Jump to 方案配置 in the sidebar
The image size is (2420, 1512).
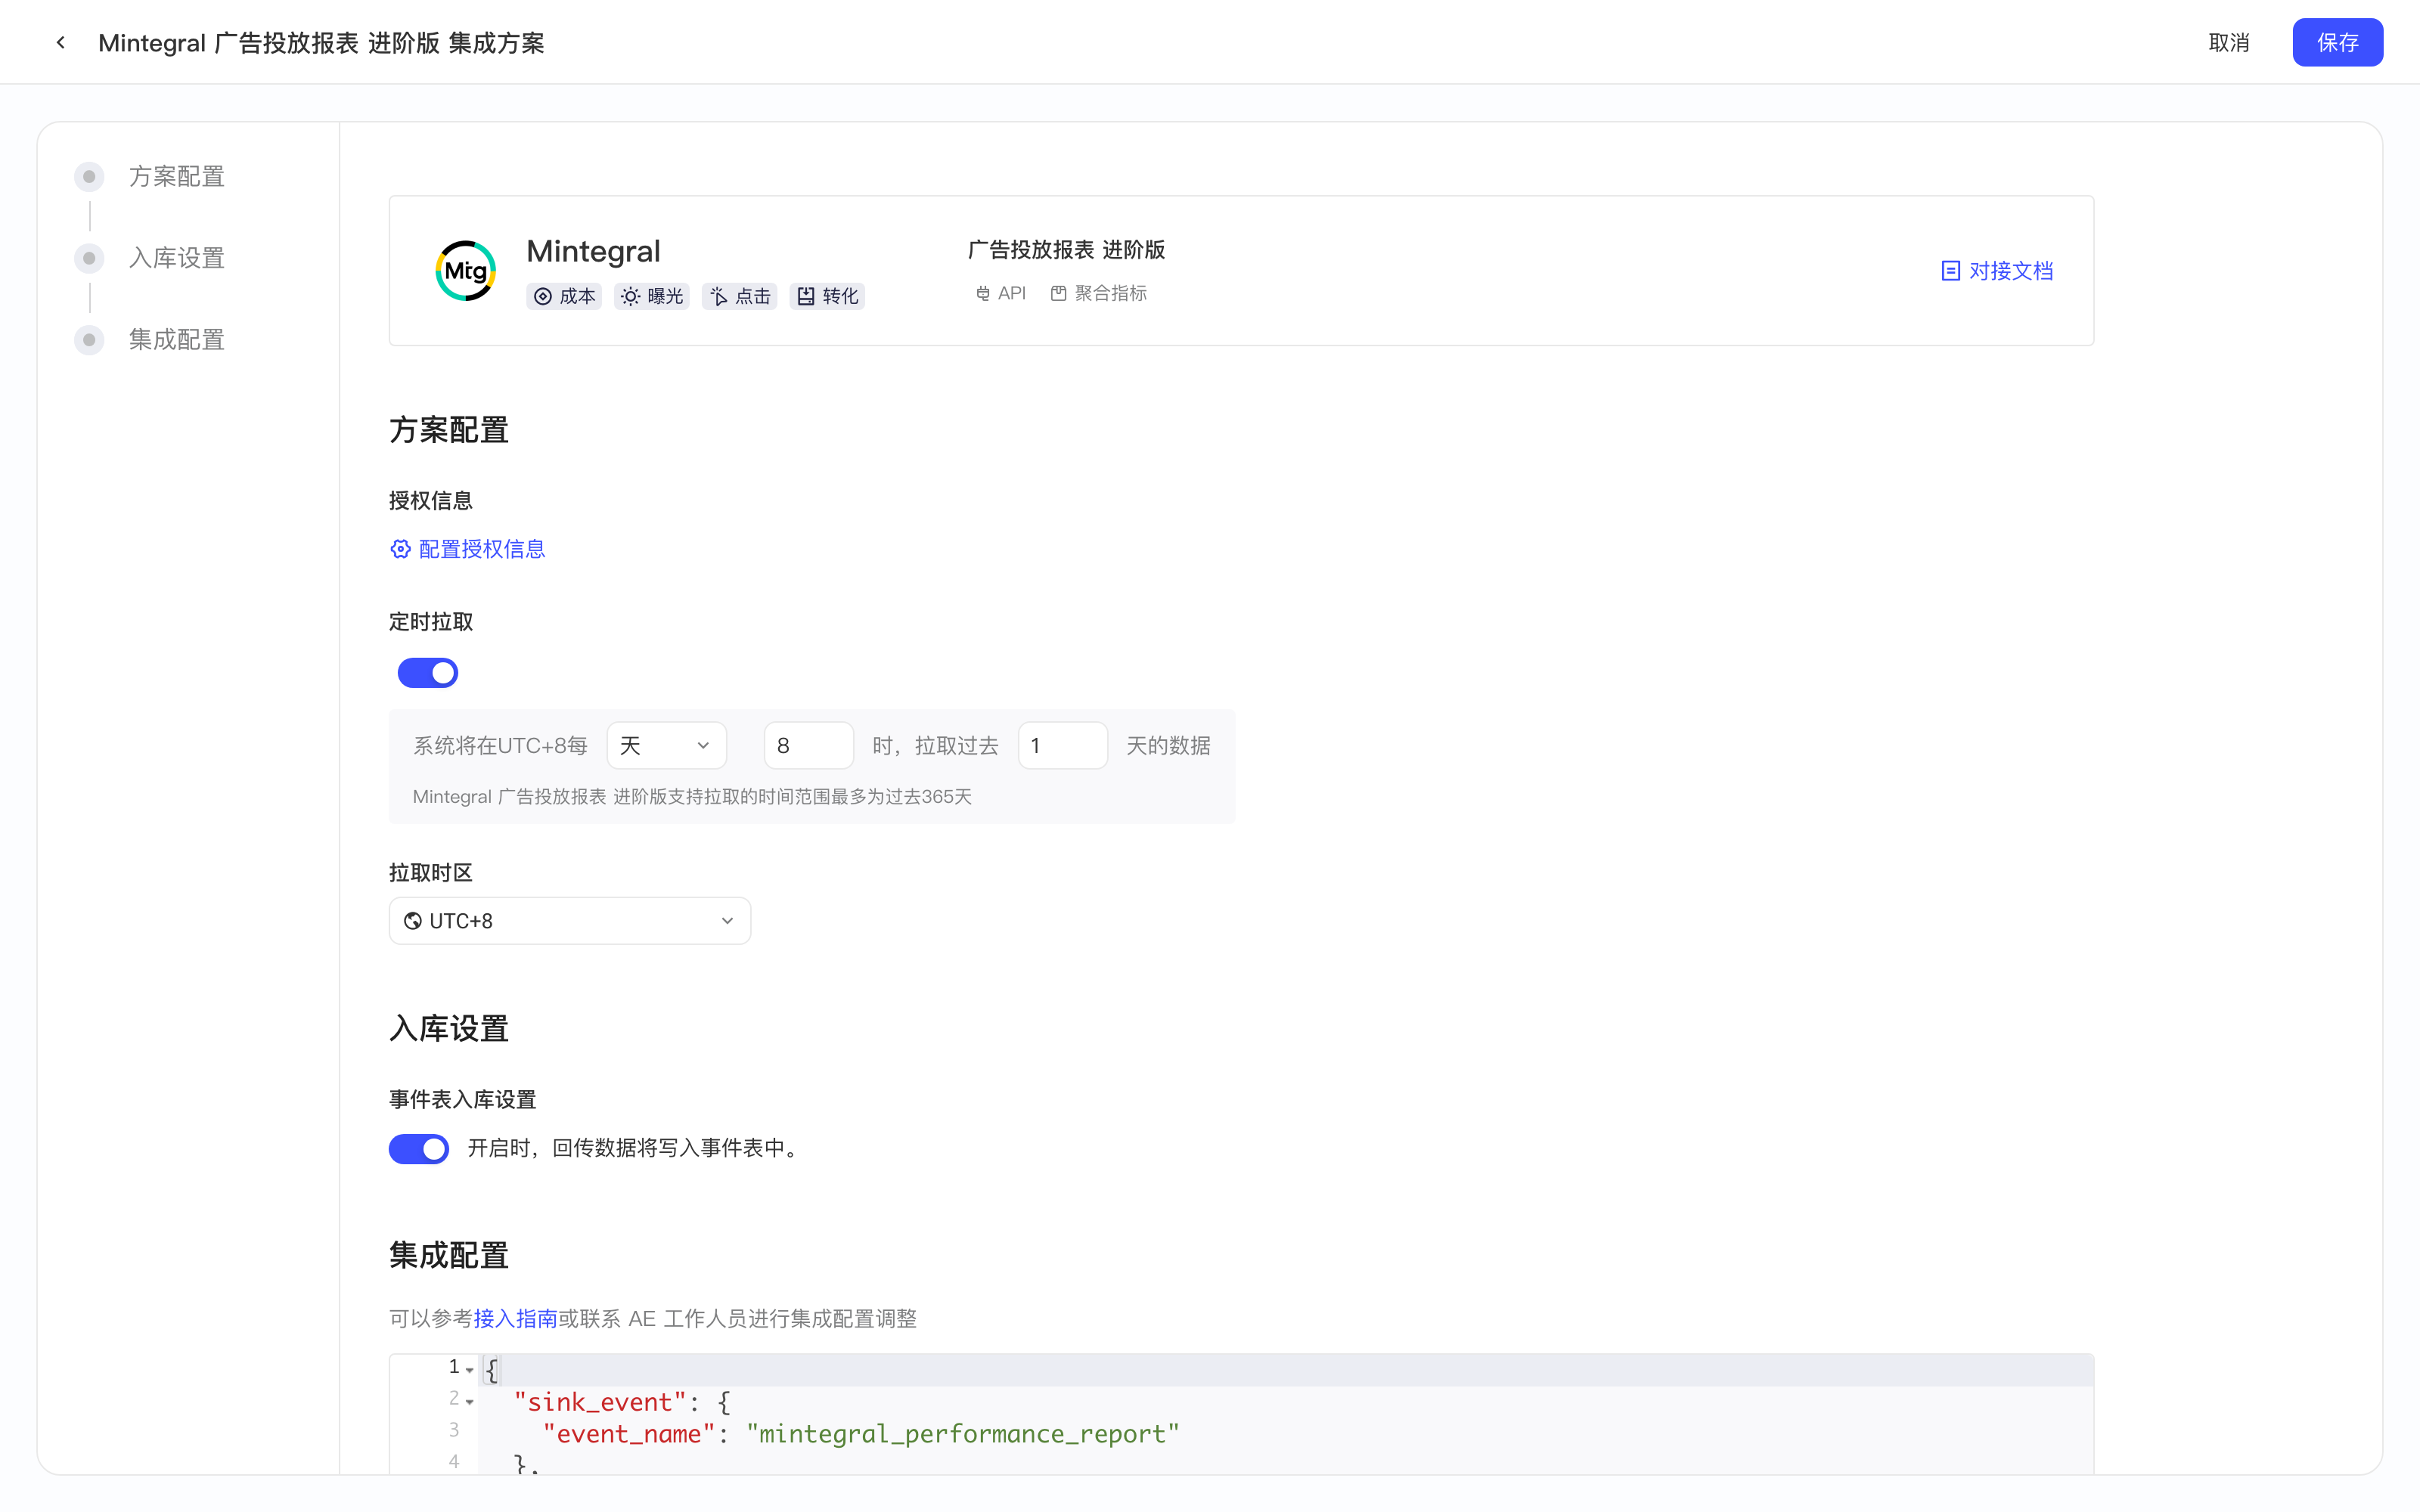177,177
